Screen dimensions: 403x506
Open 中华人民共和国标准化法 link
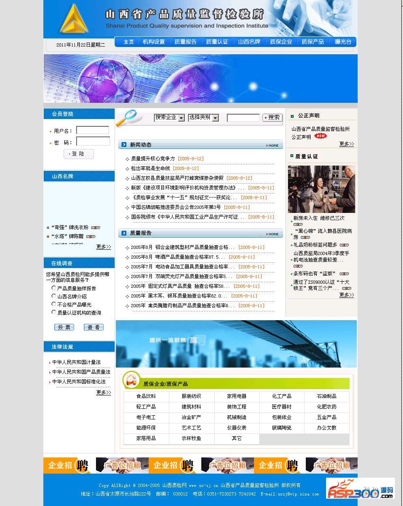tap(79, 382)
